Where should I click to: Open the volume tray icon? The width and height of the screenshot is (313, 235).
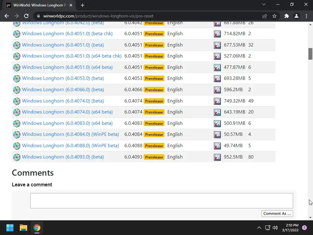(x=275, y=228)
